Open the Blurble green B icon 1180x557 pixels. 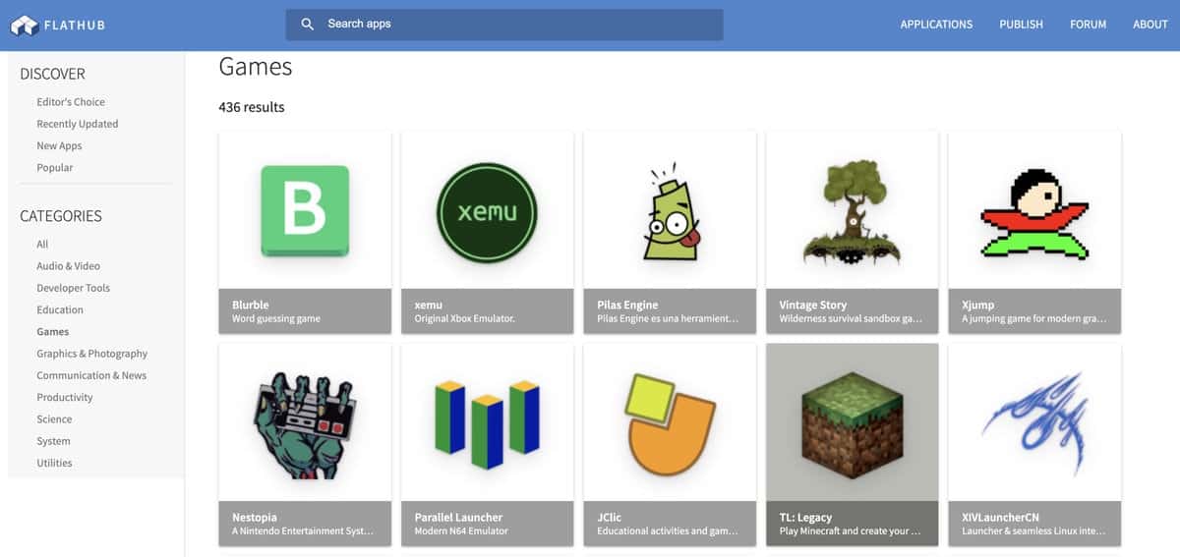pyautogui.click(x=305, y=212)
